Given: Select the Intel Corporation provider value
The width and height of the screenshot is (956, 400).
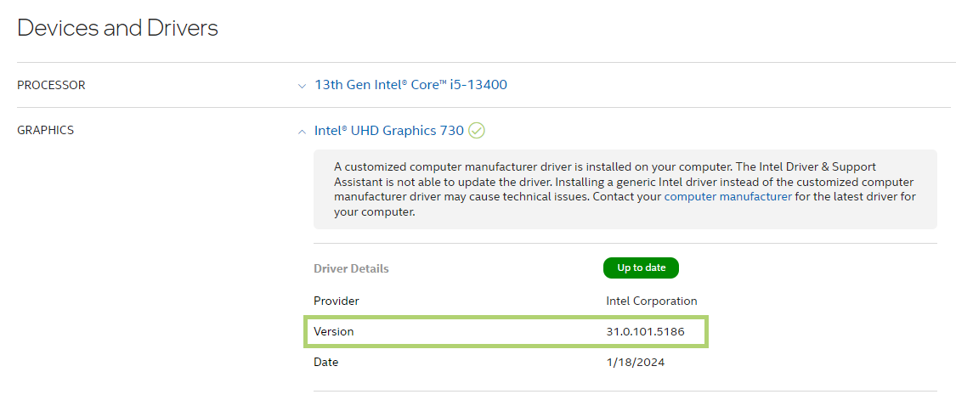Looking at the screenshot, I should [x=651, y=301].
